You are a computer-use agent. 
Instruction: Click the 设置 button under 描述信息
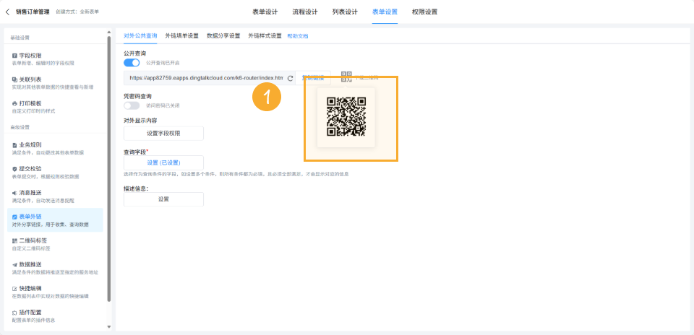[164, 199]
